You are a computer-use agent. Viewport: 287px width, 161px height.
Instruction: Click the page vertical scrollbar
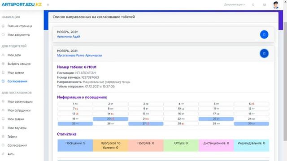pyautogui.click(x=285, y=81)
